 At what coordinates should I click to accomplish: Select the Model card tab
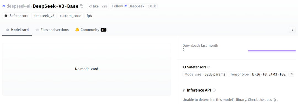coord(17,30)
